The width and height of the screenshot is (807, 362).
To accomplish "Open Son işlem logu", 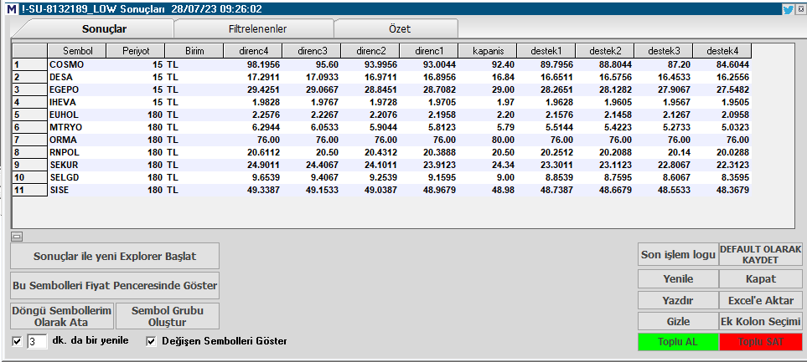I will tap(678, 255).
